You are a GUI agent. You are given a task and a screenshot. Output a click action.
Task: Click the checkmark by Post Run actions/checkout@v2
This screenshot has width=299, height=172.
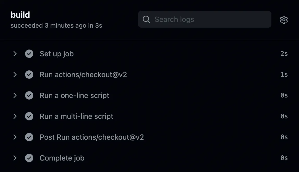pos(29,137)
